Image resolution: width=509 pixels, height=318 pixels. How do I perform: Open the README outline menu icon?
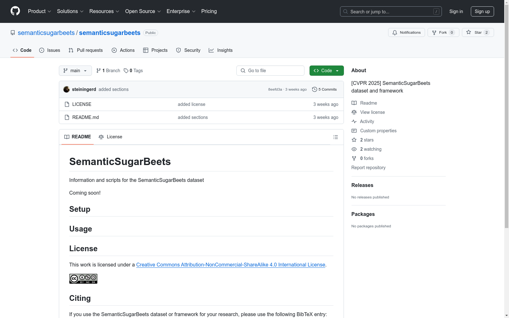(336, 137)
